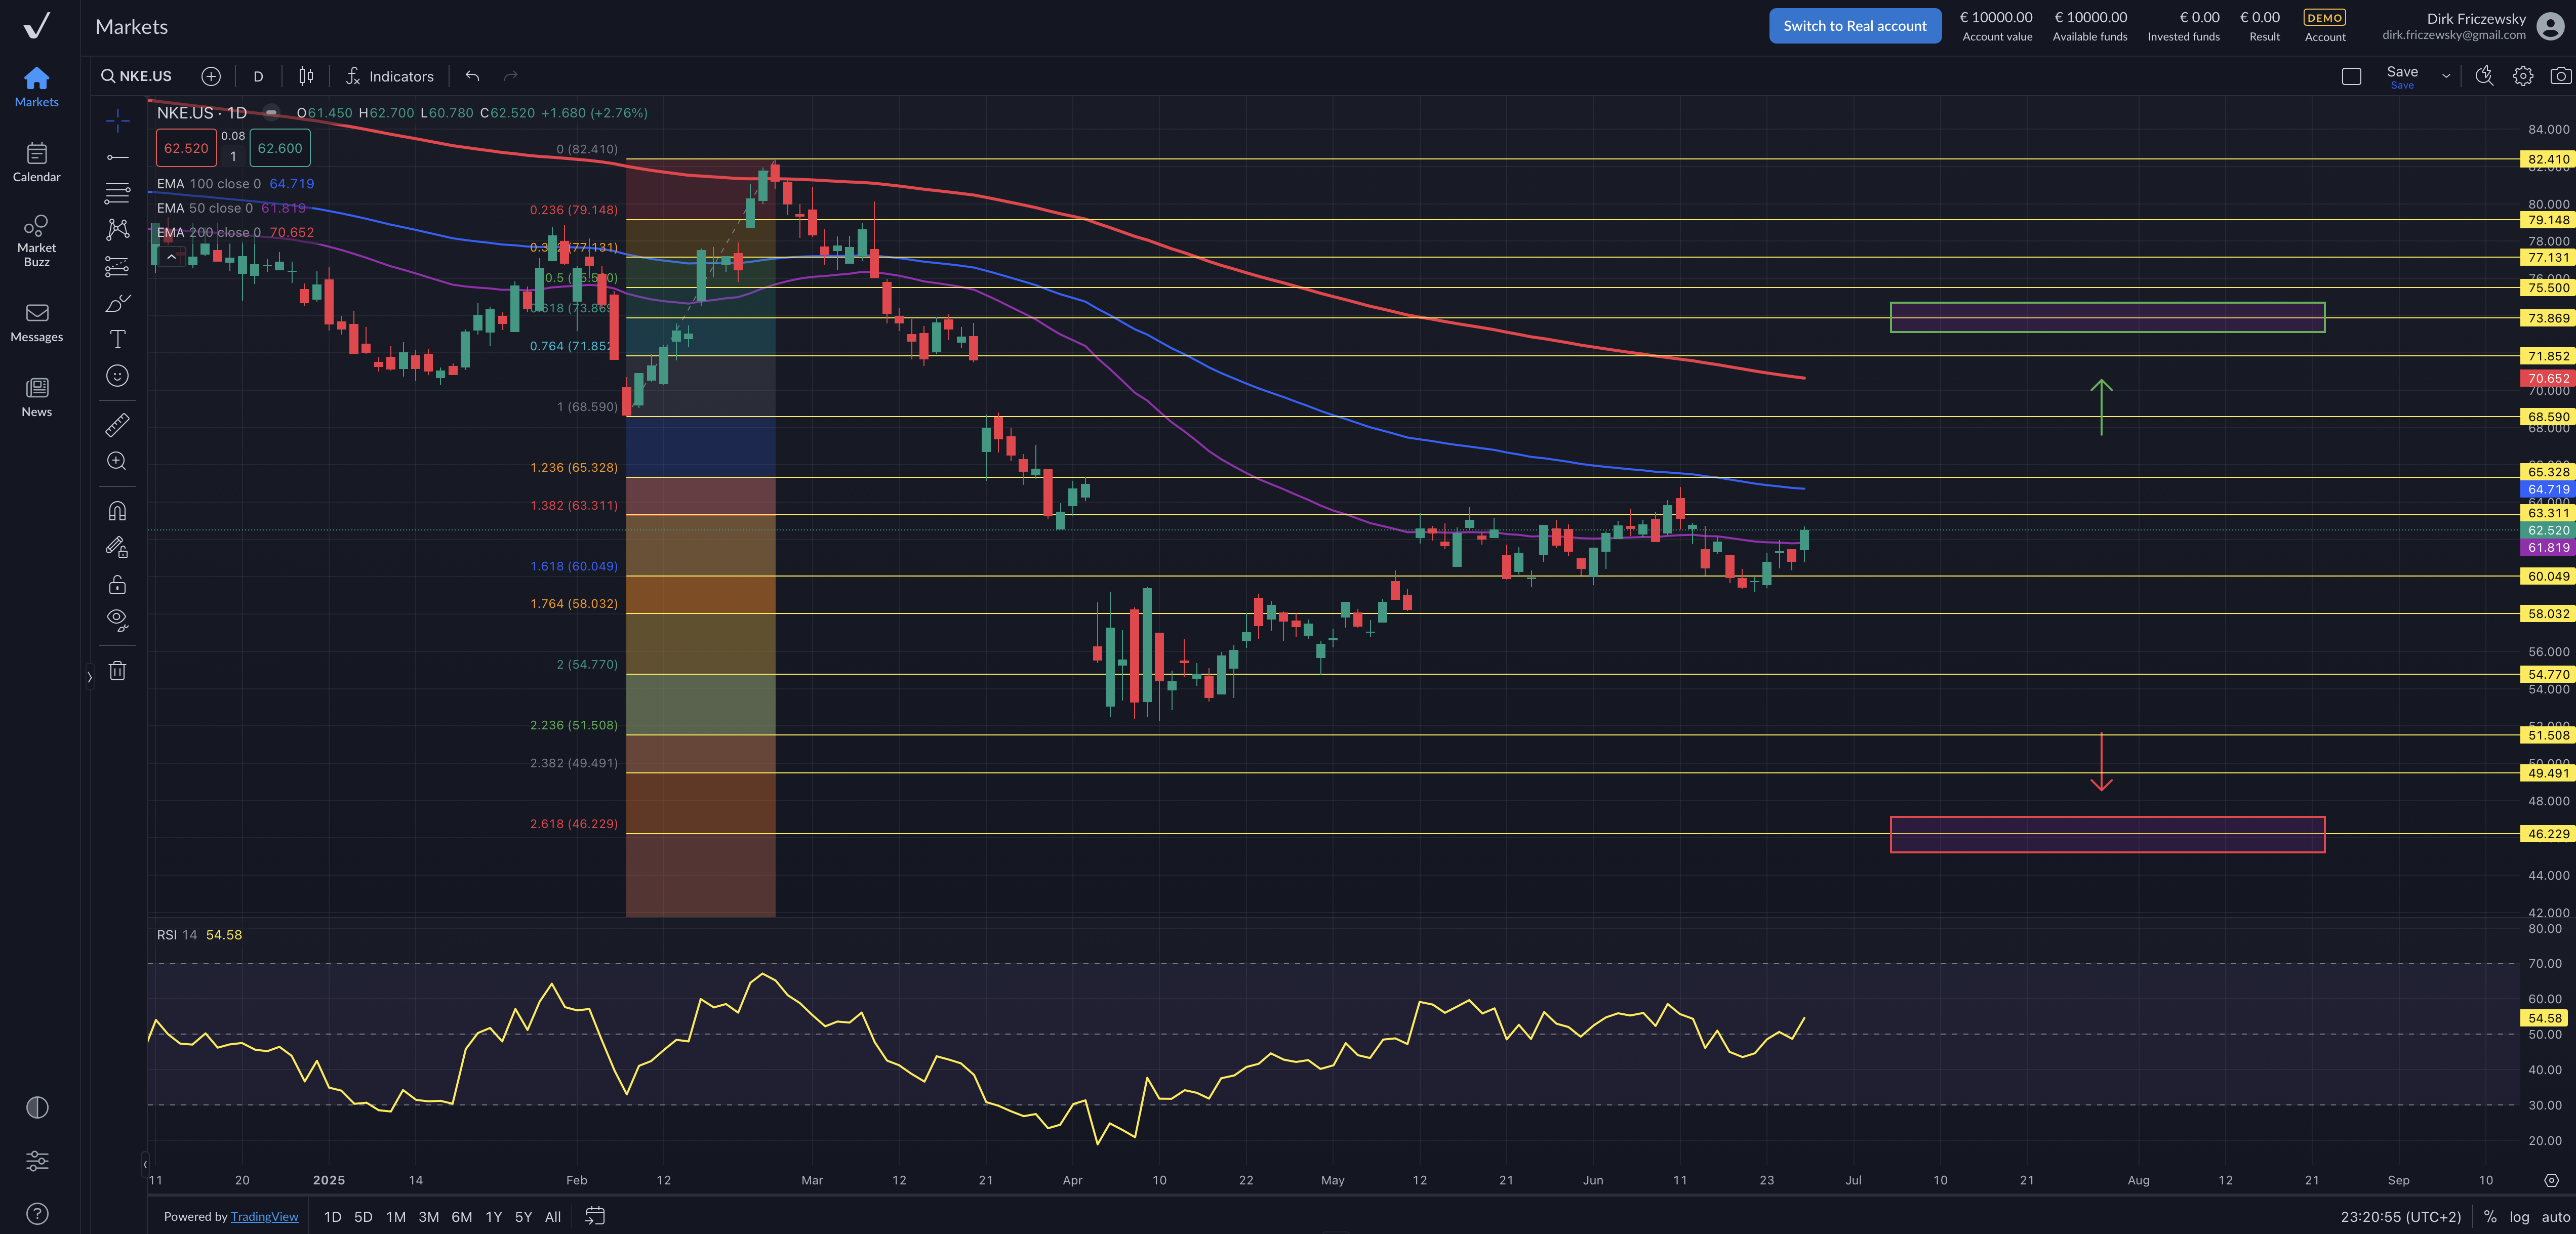Viewport: 2576px width, 1234px height.
Task: Toggle hide all drawings eye icon
Action: pyautogui.click(x=117, y=620)
